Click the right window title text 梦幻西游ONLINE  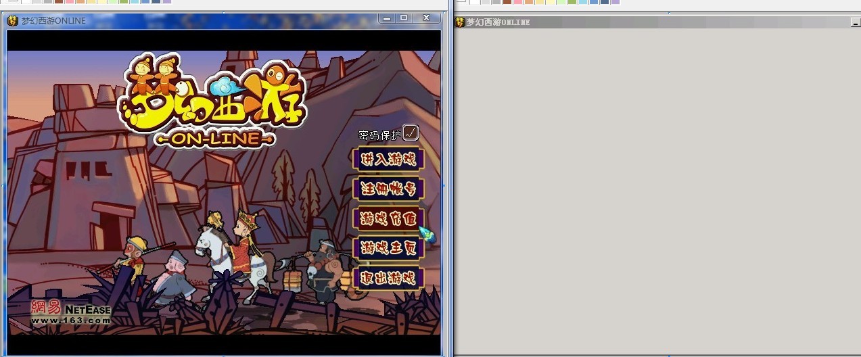(x=498, y=22)
